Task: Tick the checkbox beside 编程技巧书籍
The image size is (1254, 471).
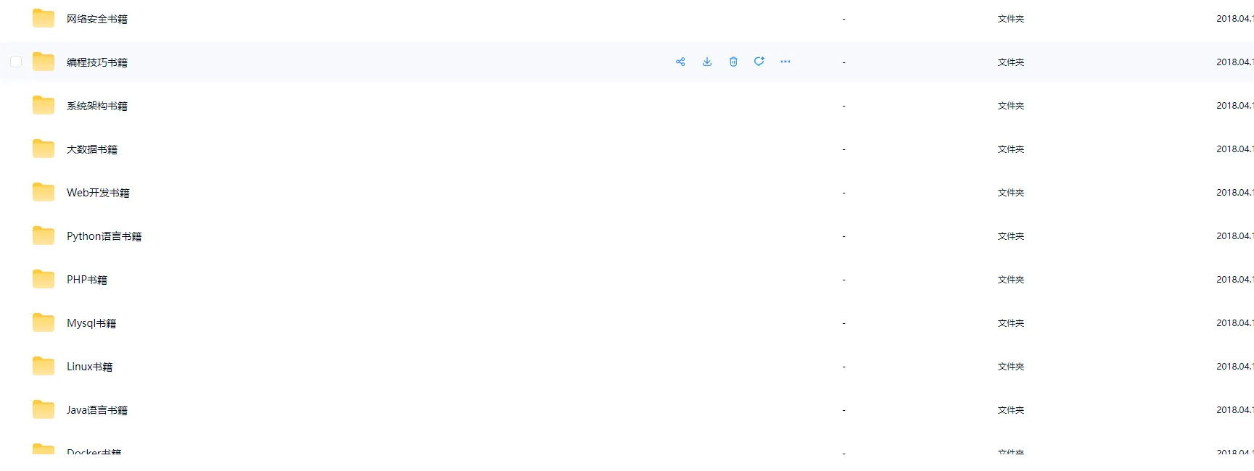Action: click(16, 62)
